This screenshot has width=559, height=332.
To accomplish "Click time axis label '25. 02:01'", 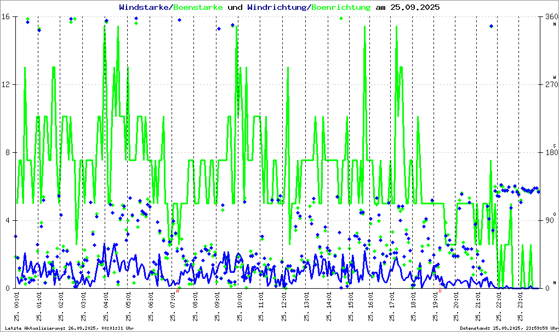I will pyautogui.click(x=61, y=307).
